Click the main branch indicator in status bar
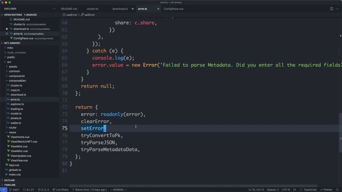This screenshot has width=342, height=192. (x=14, y=190)
